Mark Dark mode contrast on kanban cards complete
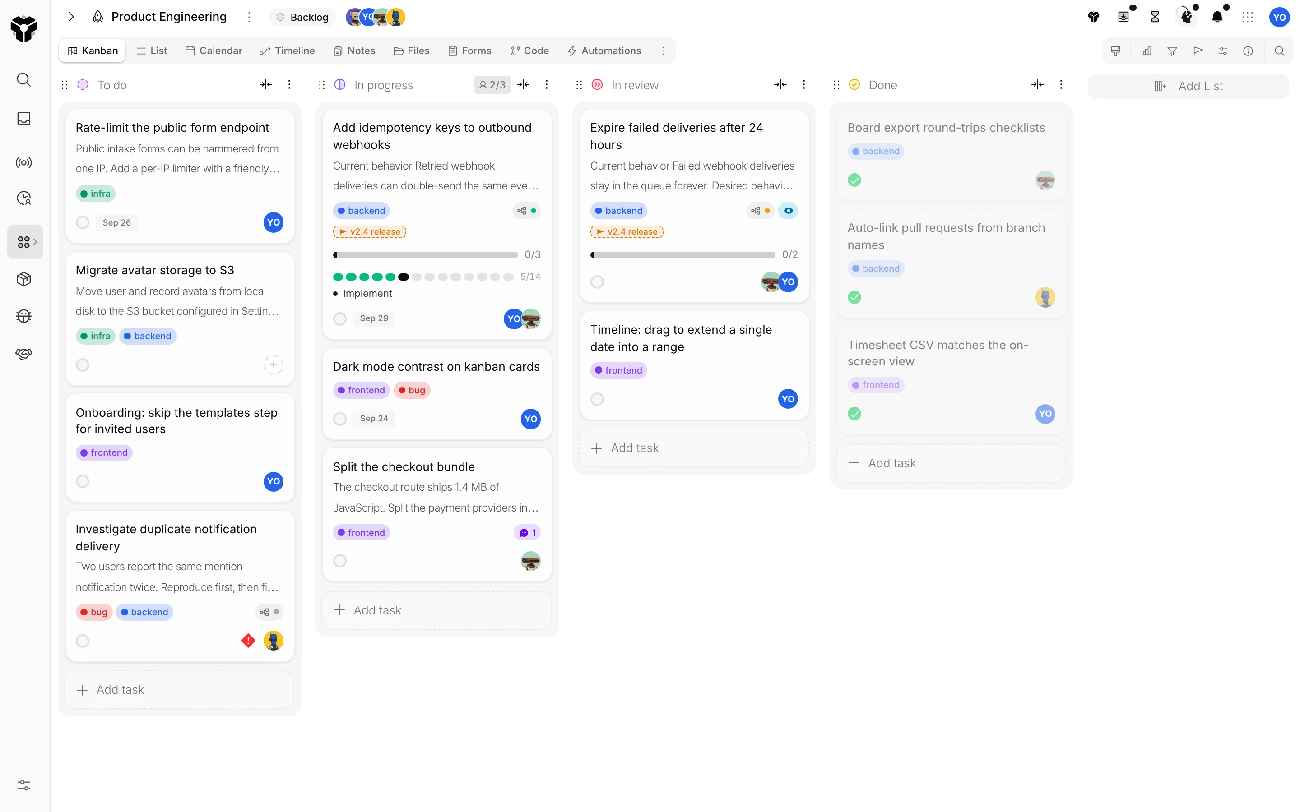 pos(339,419)
